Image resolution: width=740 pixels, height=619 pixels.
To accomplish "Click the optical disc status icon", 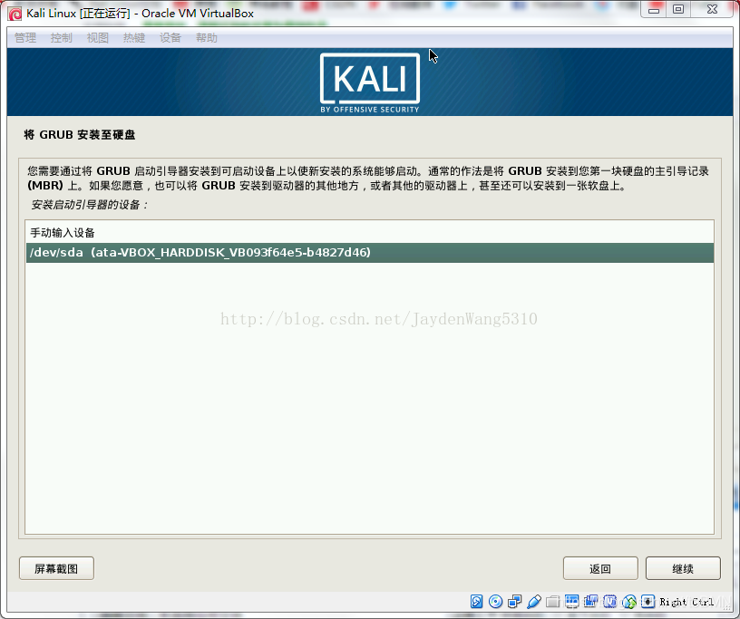I will (x=495, y=602).
